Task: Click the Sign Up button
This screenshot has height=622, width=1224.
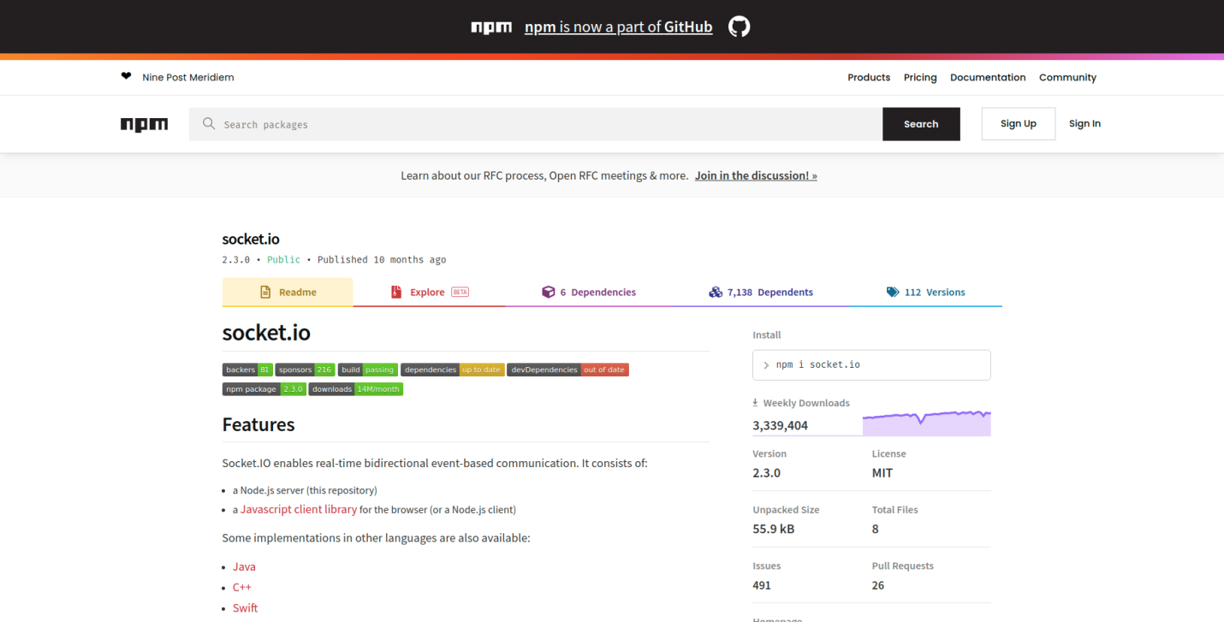Action: point(1019,124)
